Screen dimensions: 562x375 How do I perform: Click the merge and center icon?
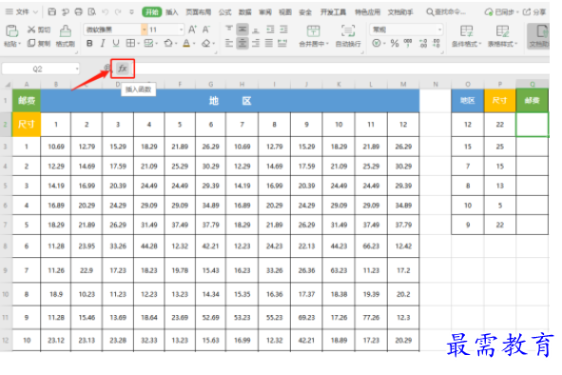[x=313, y=30]
